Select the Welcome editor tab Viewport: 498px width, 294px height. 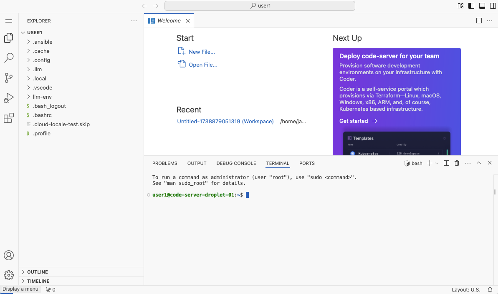point(169,20)
